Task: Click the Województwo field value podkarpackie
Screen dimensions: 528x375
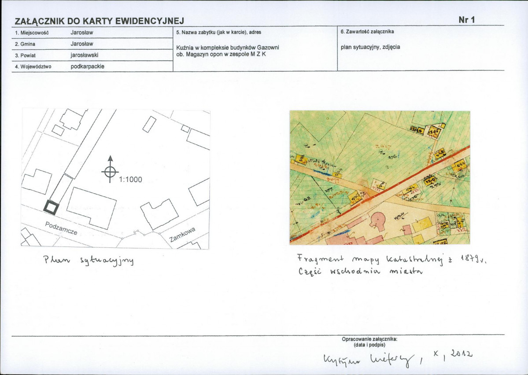Action: (88, 66)
